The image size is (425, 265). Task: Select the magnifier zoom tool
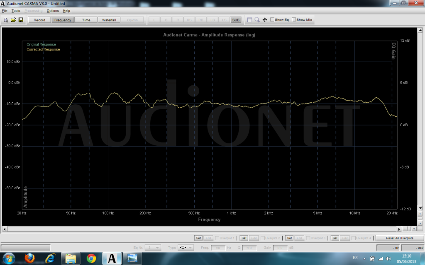click(257, 20)
